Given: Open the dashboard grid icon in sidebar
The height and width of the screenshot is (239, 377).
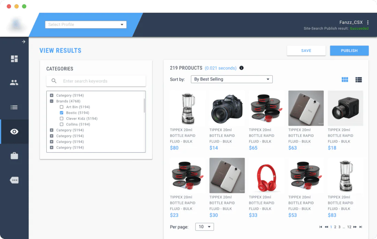Looking at the screenshot, I should (14, 59).
